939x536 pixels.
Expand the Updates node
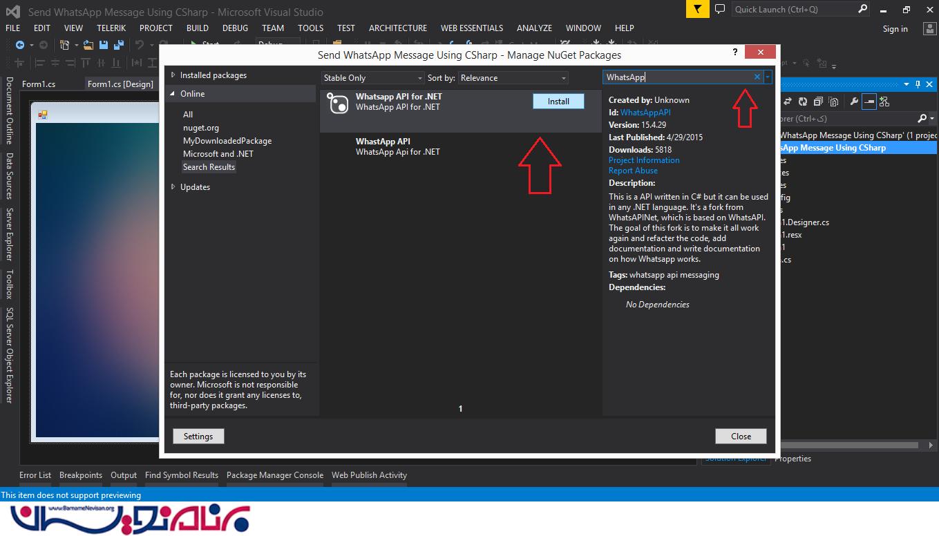pos(173,187)
